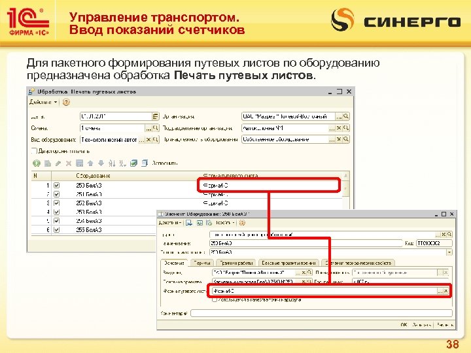This screenshot has width=471, height=353.
Task: Toggle Используется в качестве точки маршрута checkbox
Action: click(215, 299)
